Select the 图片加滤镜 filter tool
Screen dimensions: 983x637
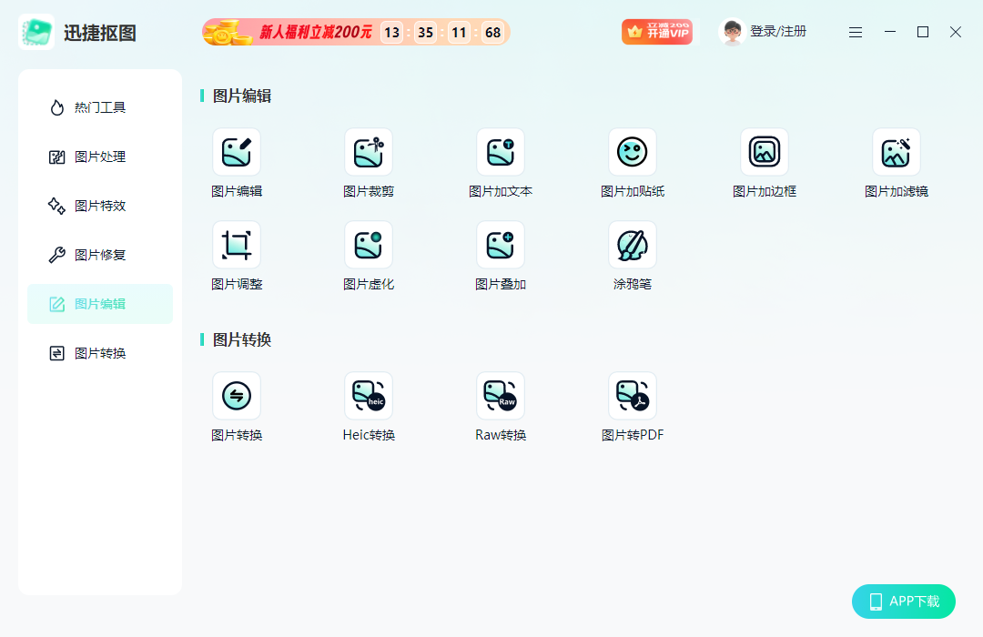[897, 162]
